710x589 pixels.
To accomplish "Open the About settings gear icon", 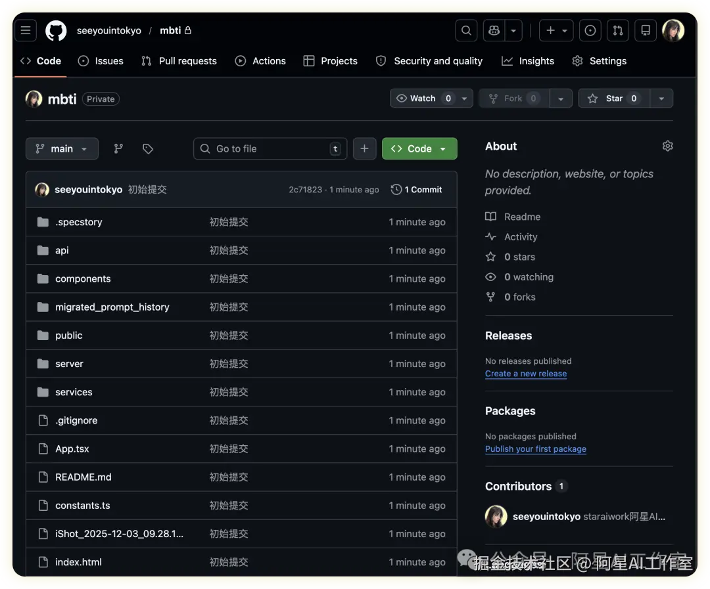I will 667,146.
